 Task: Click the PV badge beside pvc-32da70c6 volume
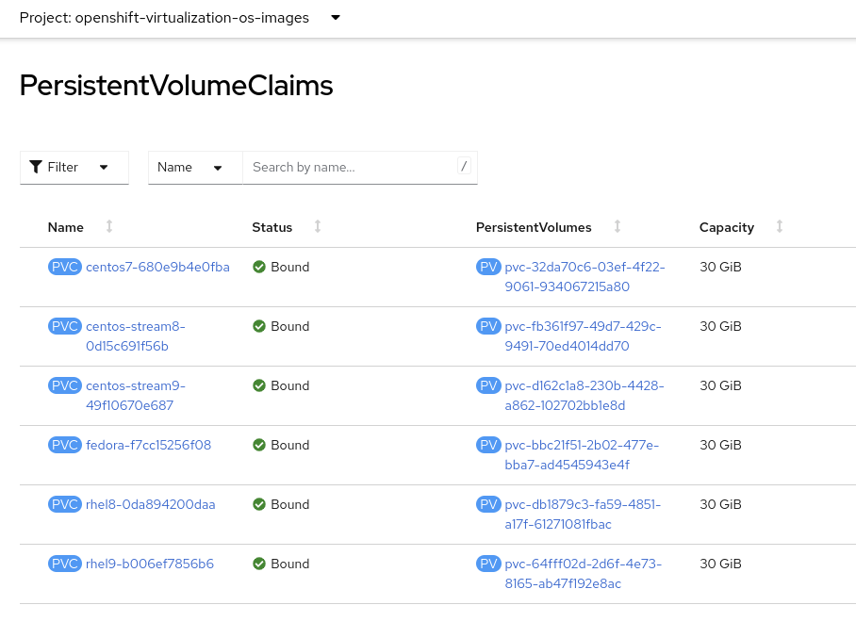pyautogui.click(x=488, y=267)
